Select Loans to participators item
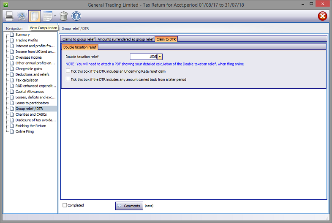The height and width of the screenshot is (223, 332). coord(32,103)
